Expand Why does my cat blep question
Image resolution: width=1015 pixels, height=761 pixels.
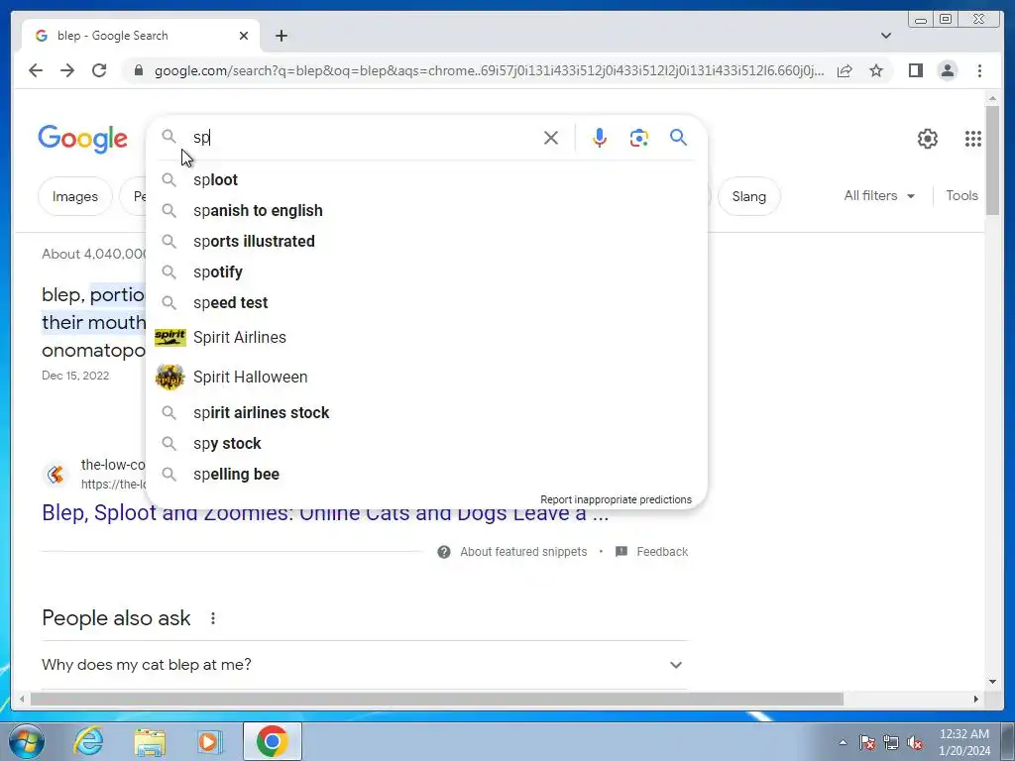pyautogui.click(x=363, y=665)
